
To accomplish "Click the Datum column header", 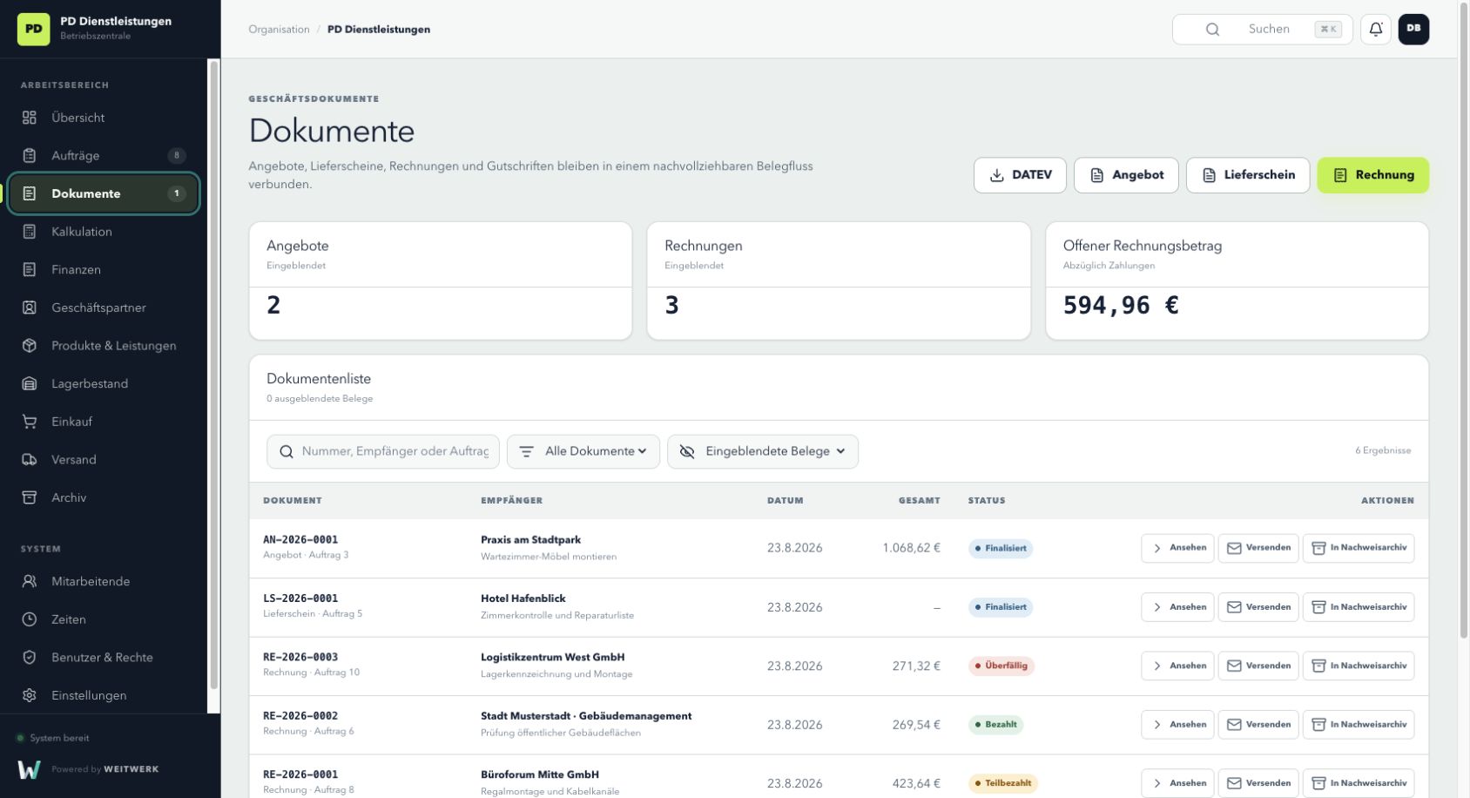I will 786,501.
